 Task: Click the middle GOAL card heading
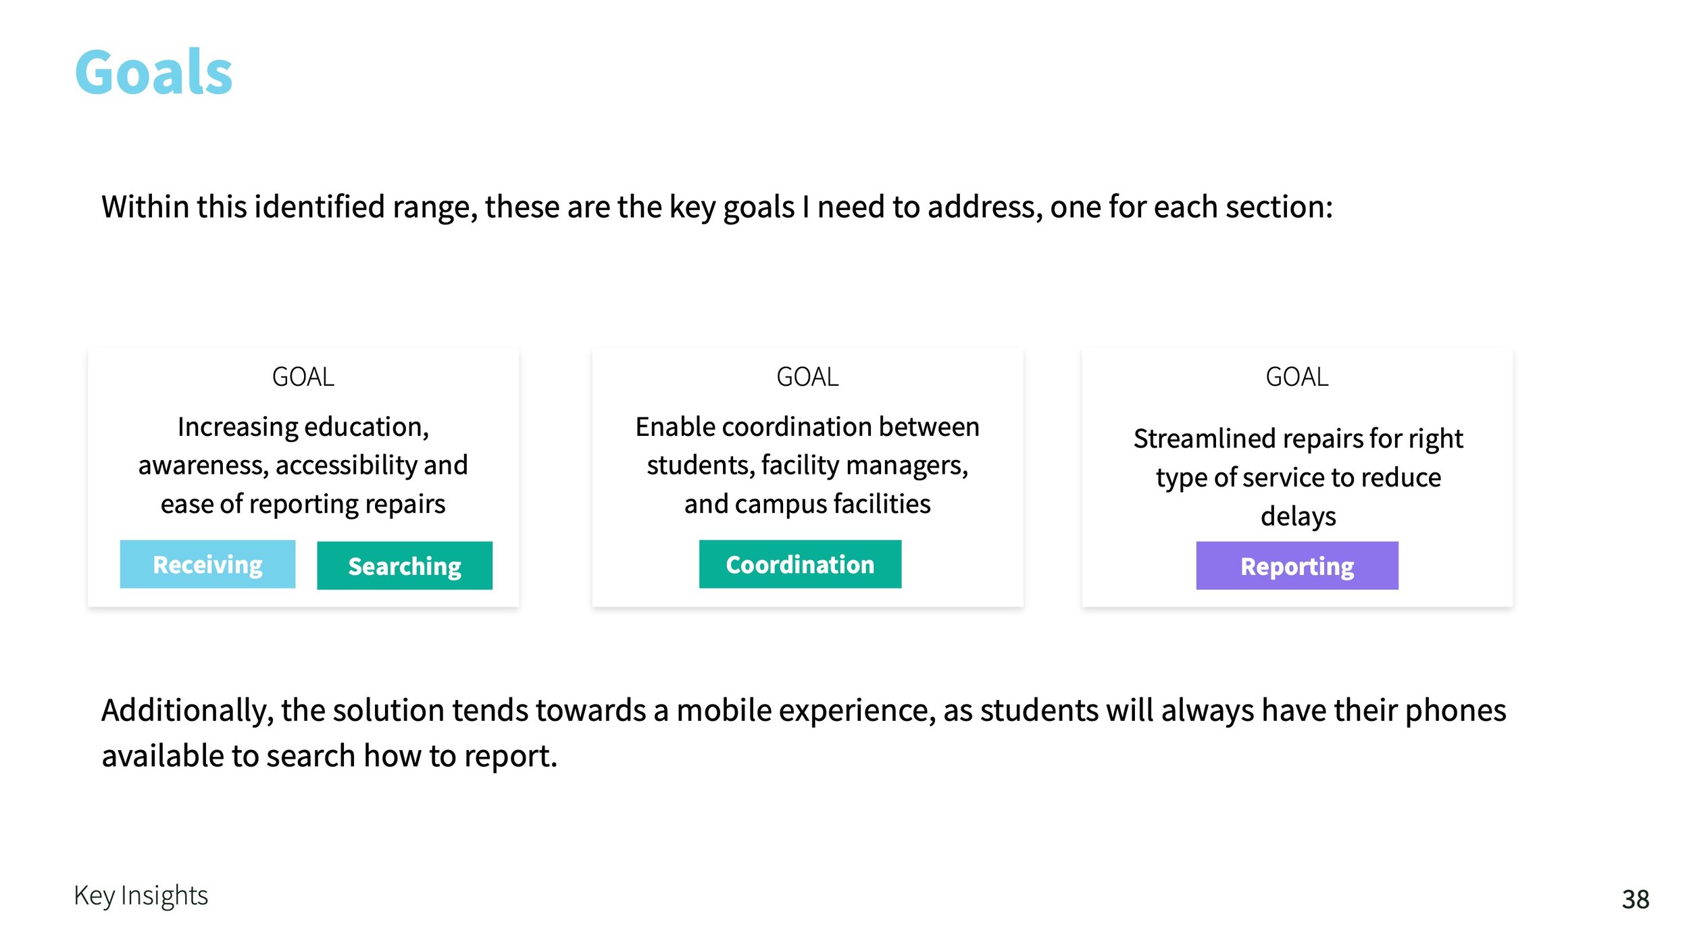point(807,377)
